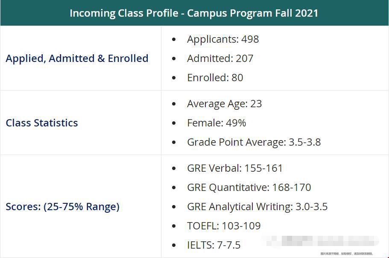The image size is (389, 258).
Task: Click the Average Age: 23 text
Action: click(x=224, y=104)
